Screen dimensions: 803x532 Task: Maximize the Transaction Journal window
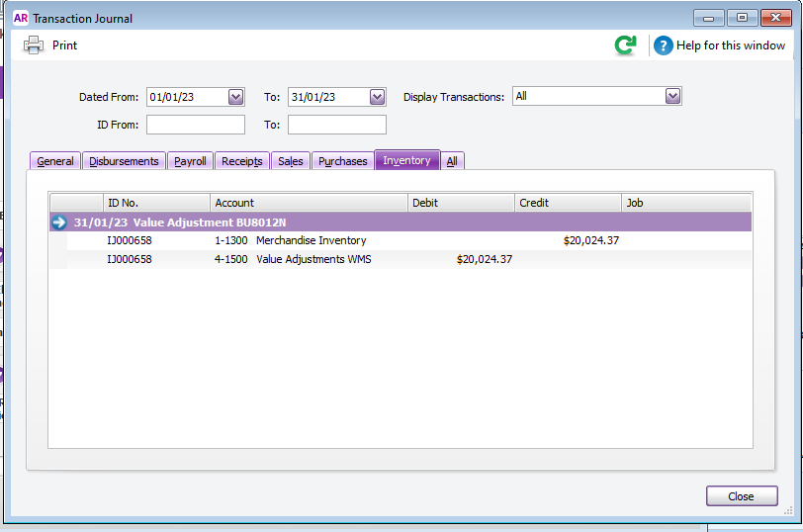click(x=742, y=18)
